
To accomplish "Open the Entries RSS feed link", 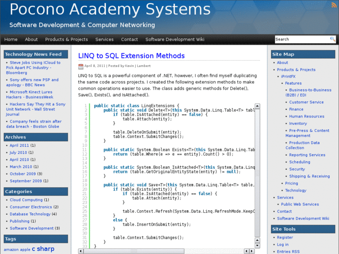I will (x=288, y=252).
